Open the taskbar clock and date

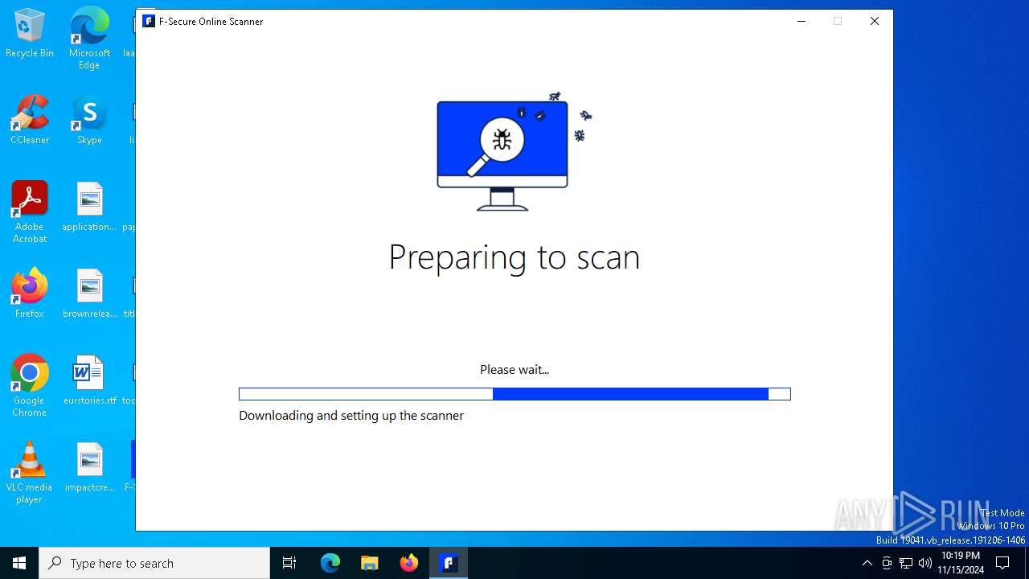pos(961,563)
